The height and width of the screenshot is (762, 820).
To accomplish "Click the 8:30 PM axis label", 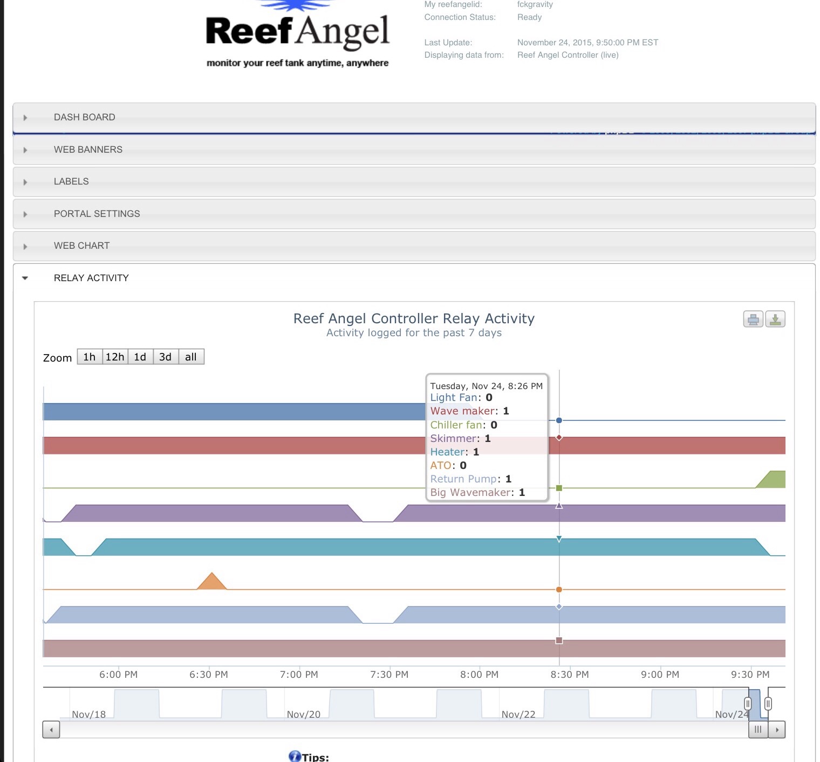I will [x=570, y=675].
